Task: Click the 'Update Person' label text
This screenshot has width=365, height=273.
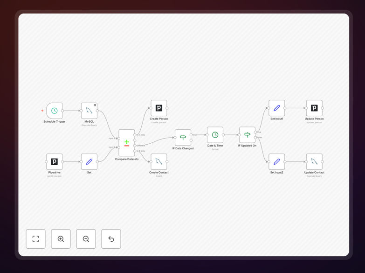Action: pos(314,119)
